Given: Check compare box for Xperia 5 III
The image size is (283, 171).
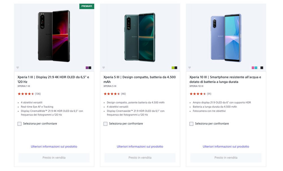Looking at the screenshot, I should 105,124.
